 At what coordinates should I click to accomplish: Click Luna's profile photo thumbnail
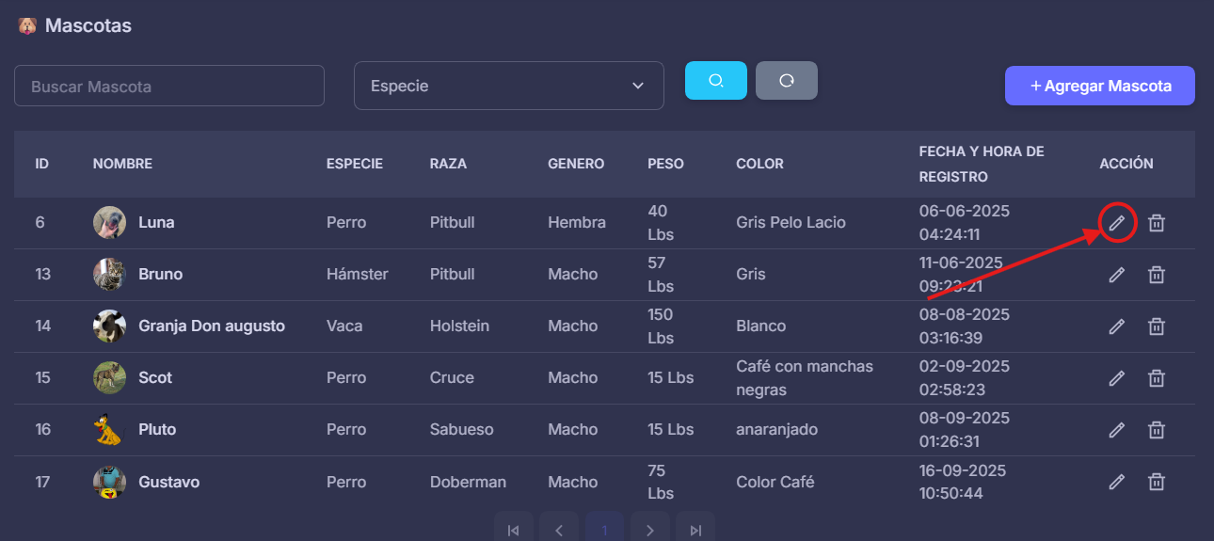point(109,223)
